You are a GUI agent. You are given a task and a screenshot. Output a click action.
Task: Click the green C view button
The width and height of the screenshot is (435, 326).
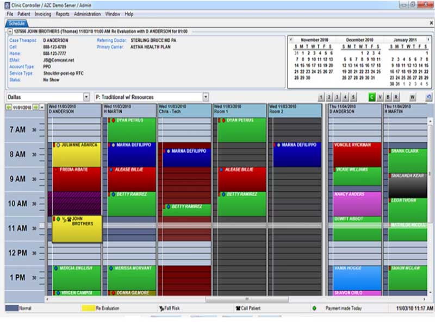click(372, 97)
